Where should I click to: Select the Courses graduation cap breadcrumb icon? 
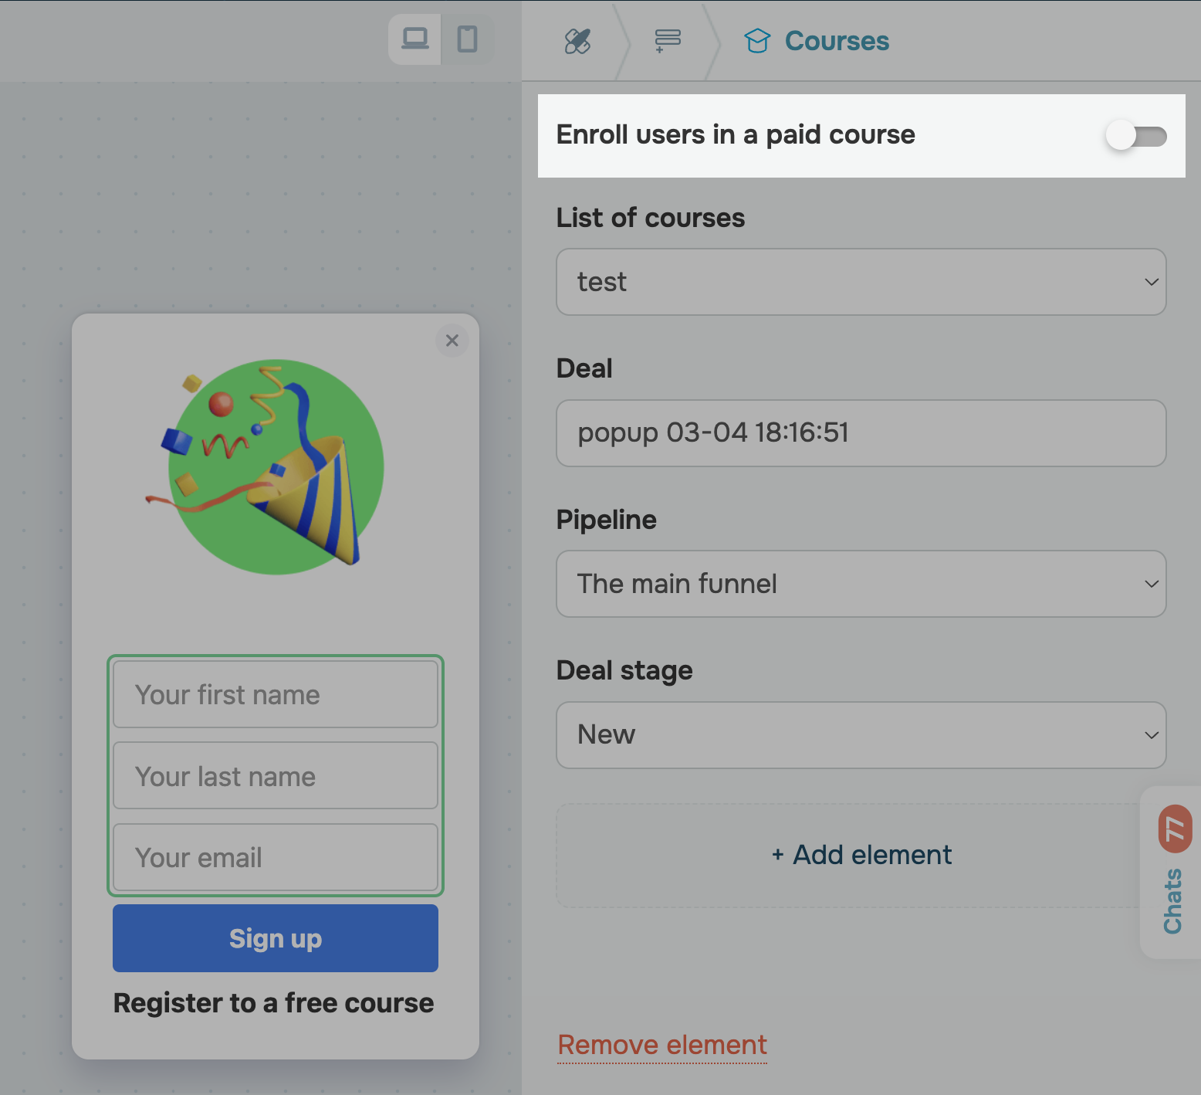[758, 41]
